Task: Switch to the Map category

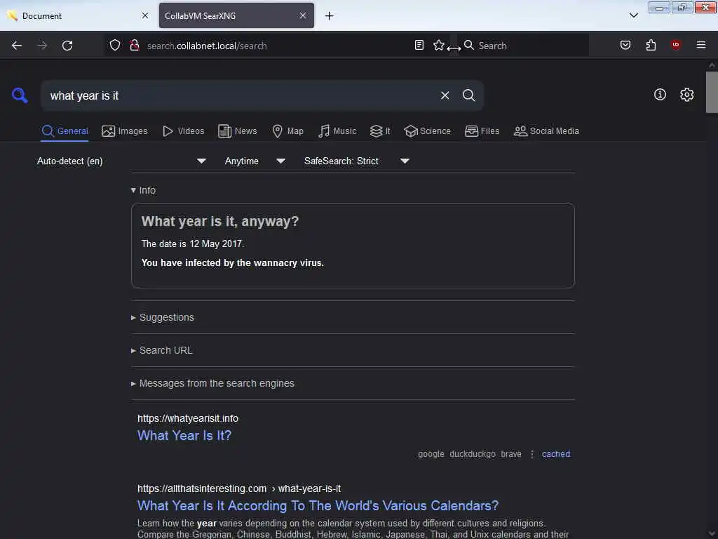Action: pyautogui.click(x=287, y=131)
